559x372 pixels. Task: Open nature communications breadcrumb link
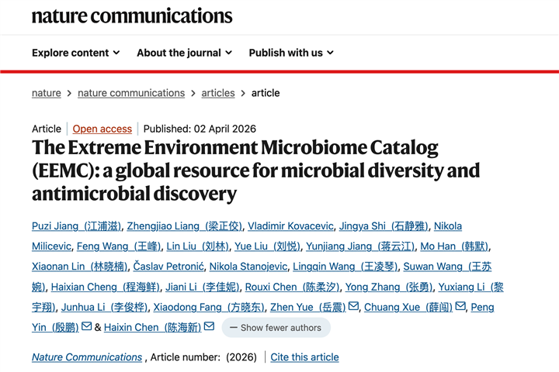tap(131, 93)
